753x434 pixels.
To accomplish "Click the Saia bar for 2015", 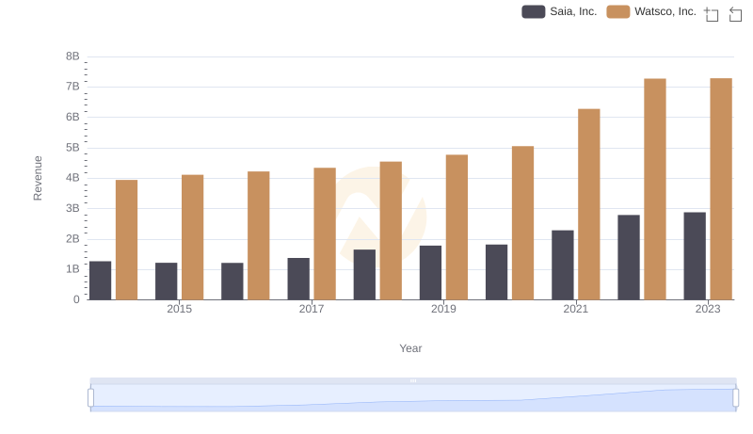I will 167,281.
